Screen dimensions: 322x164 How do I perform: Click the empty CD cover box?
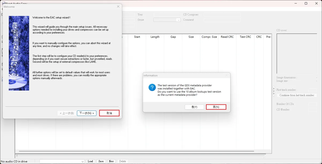point(297,53)
